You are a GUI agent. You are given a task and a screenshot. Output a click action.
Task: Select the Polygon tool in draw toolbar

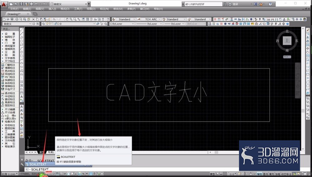pos(22,41)
